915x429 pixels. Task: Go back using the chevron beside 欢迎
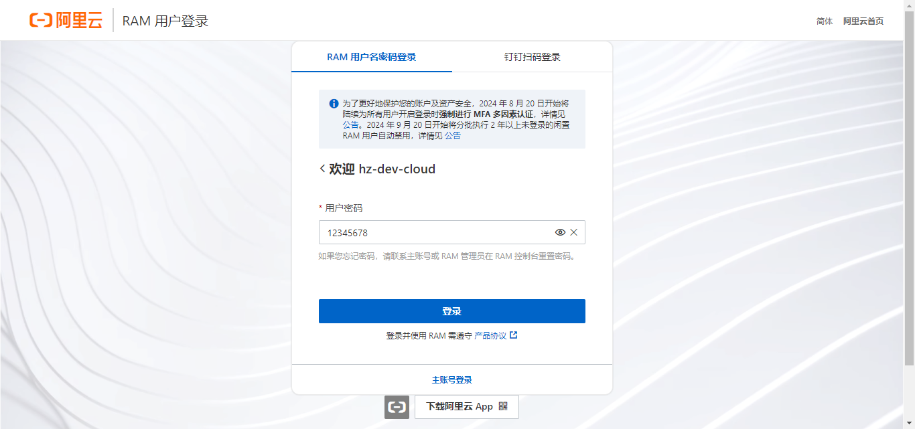tap(322, 169)
